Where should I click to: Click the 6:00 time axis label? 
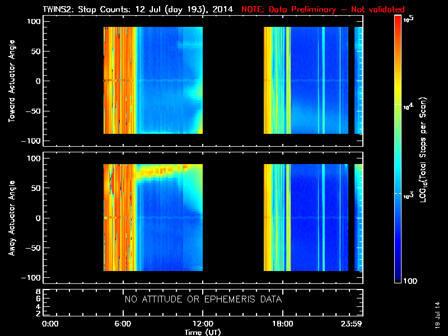coord(123,324)
